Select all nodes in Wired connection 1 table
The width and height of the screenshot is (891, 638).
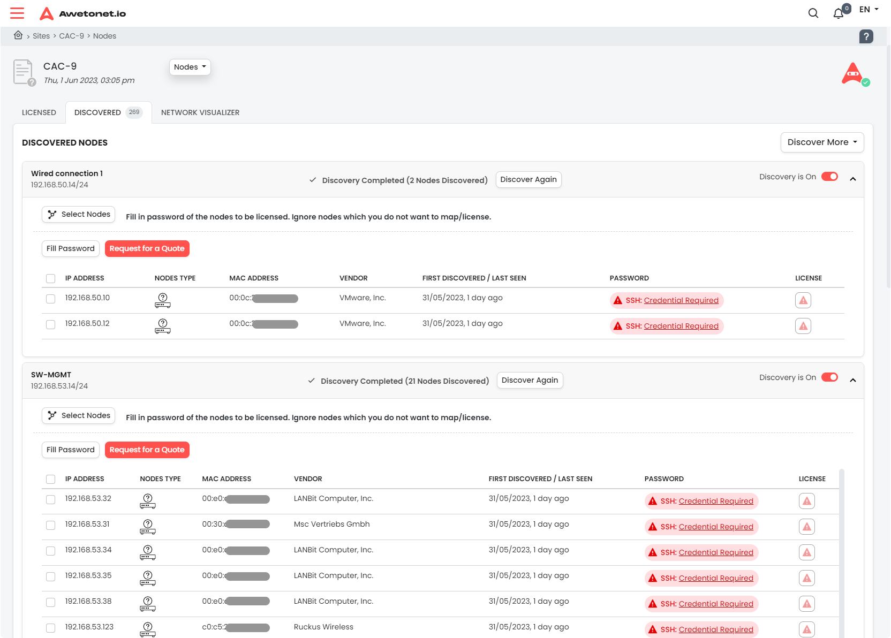pyautogui.click(x=51, y=278)
